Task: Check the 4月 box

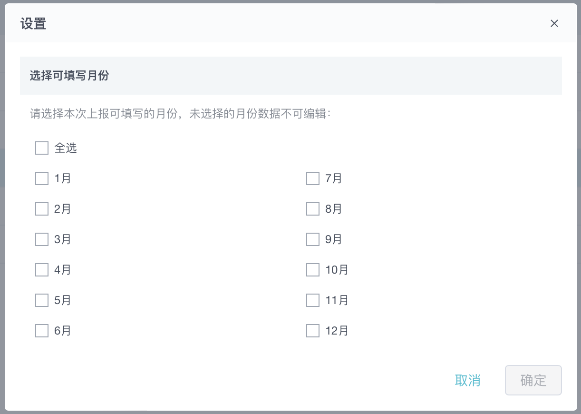Action: click(x=42, y=270)
